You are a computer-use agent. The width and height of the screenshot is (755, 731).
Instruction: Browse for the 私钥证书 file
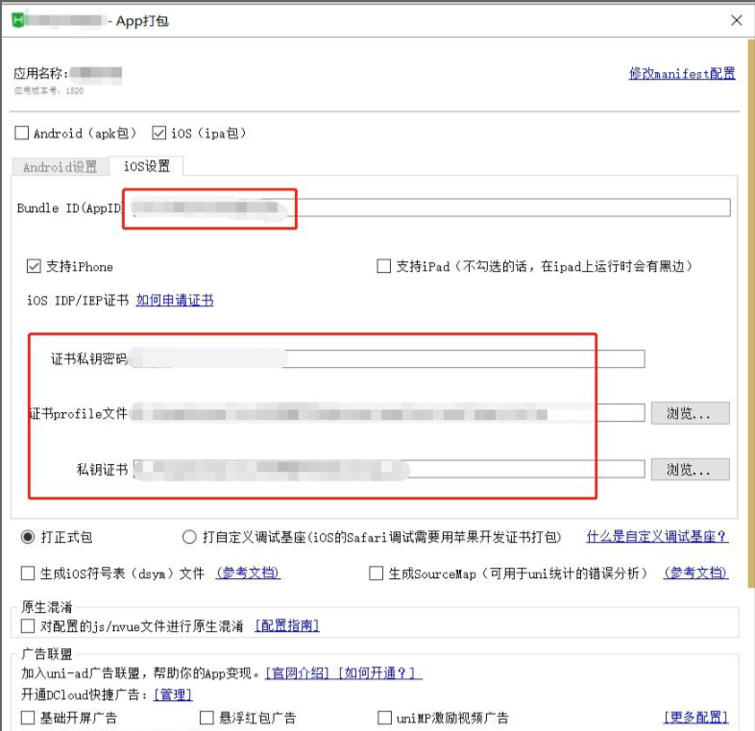(690, 469)
